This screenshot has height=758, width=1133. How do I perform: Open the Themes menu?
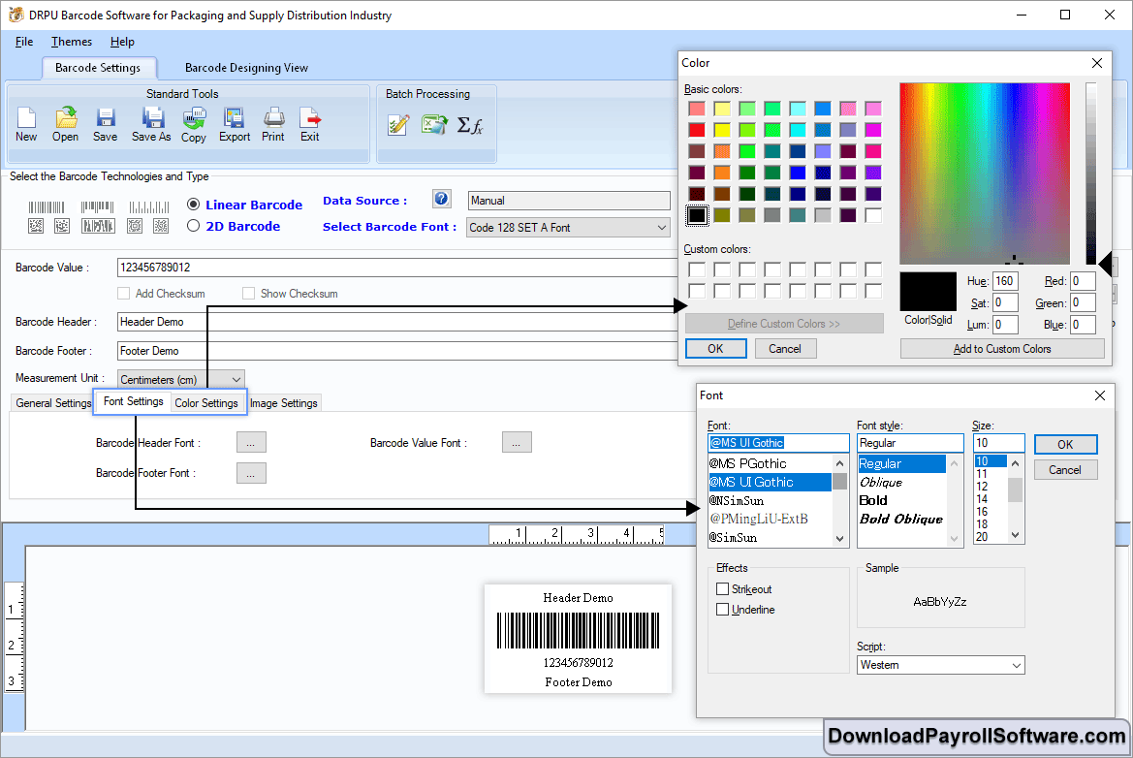click(72, 42)
